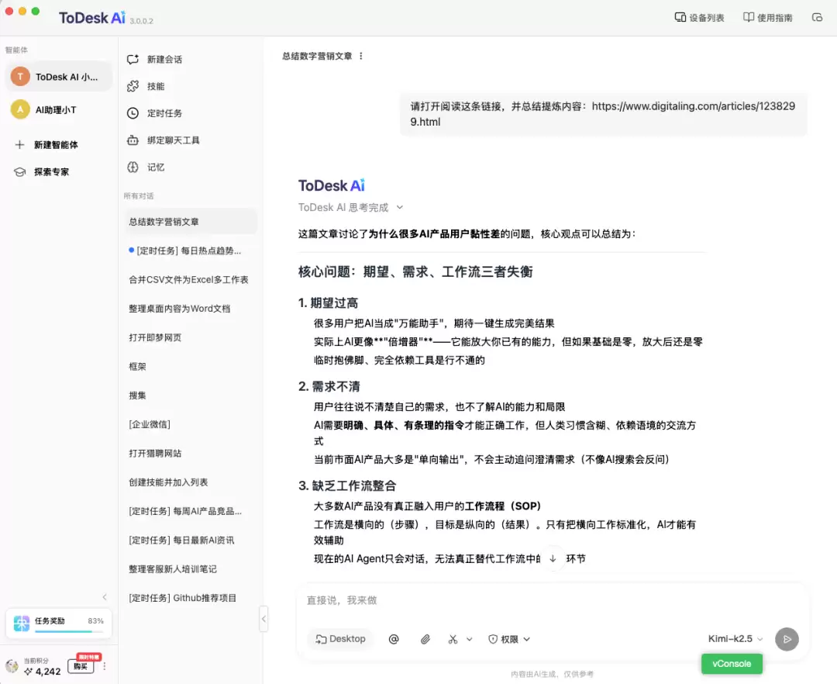Image resolution: width=837 pixels, height=684 pixels.
Task: Click the @ mention icon
Action: [x=394, y=639]
